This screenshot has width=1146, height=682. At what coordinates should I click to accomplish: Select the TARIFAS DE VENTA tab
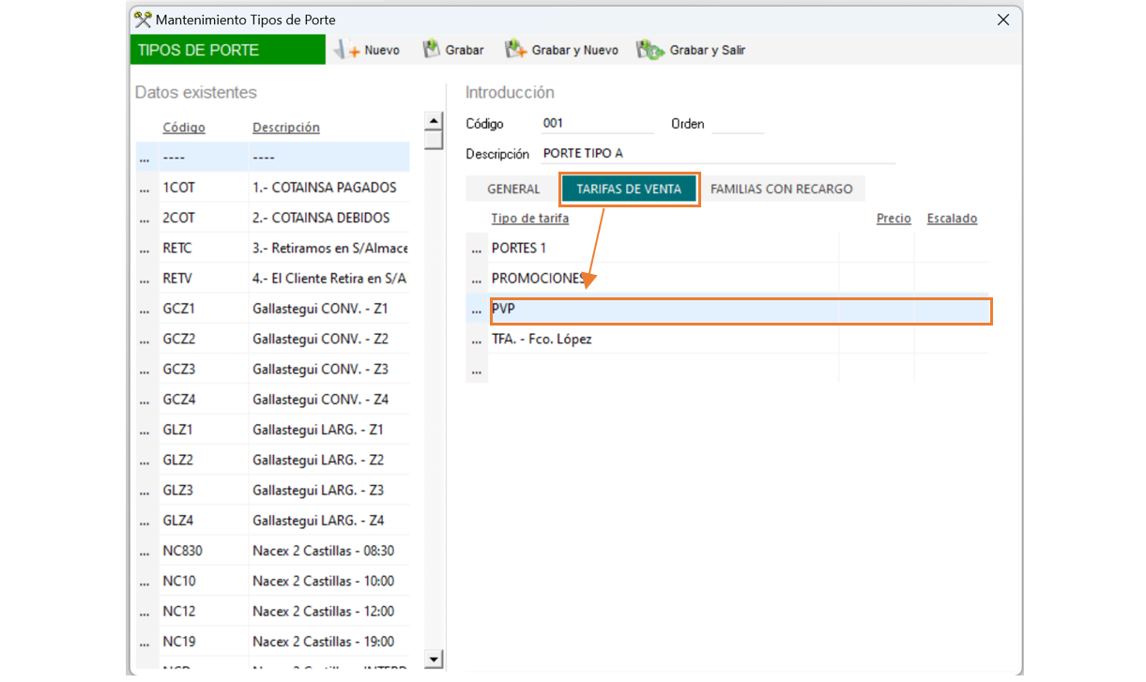coord(629,189)
